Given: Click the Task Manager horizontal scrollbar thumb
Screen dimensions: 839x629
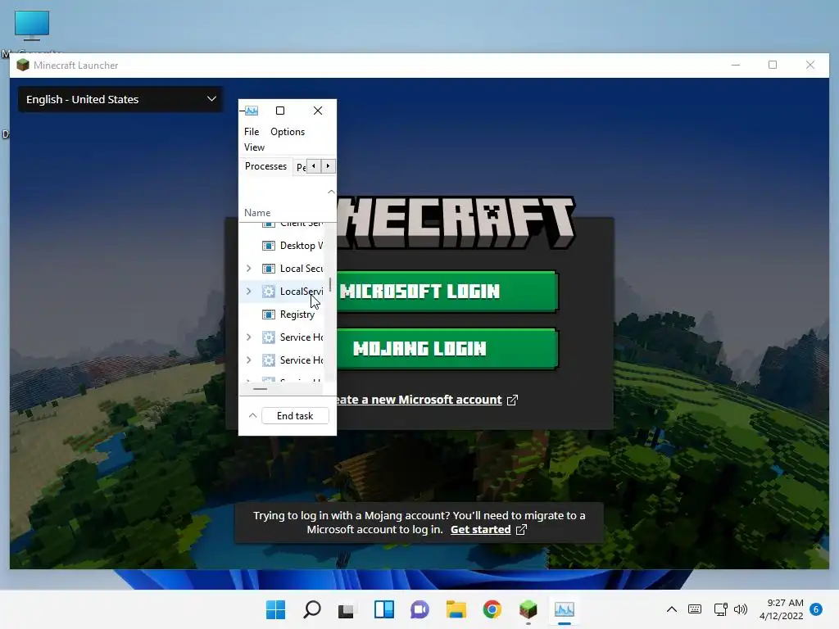Looking at the screenshot, I should [260, 389].
